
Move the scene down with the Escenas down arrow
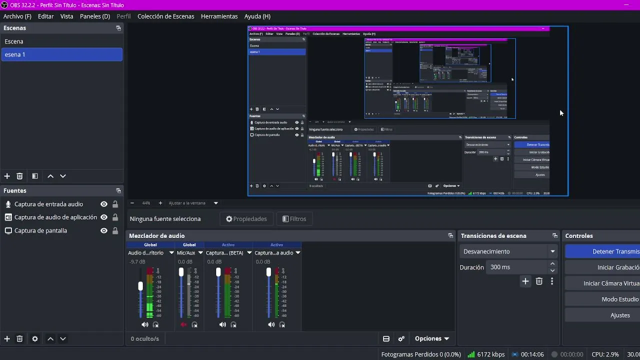pos(63,176)
